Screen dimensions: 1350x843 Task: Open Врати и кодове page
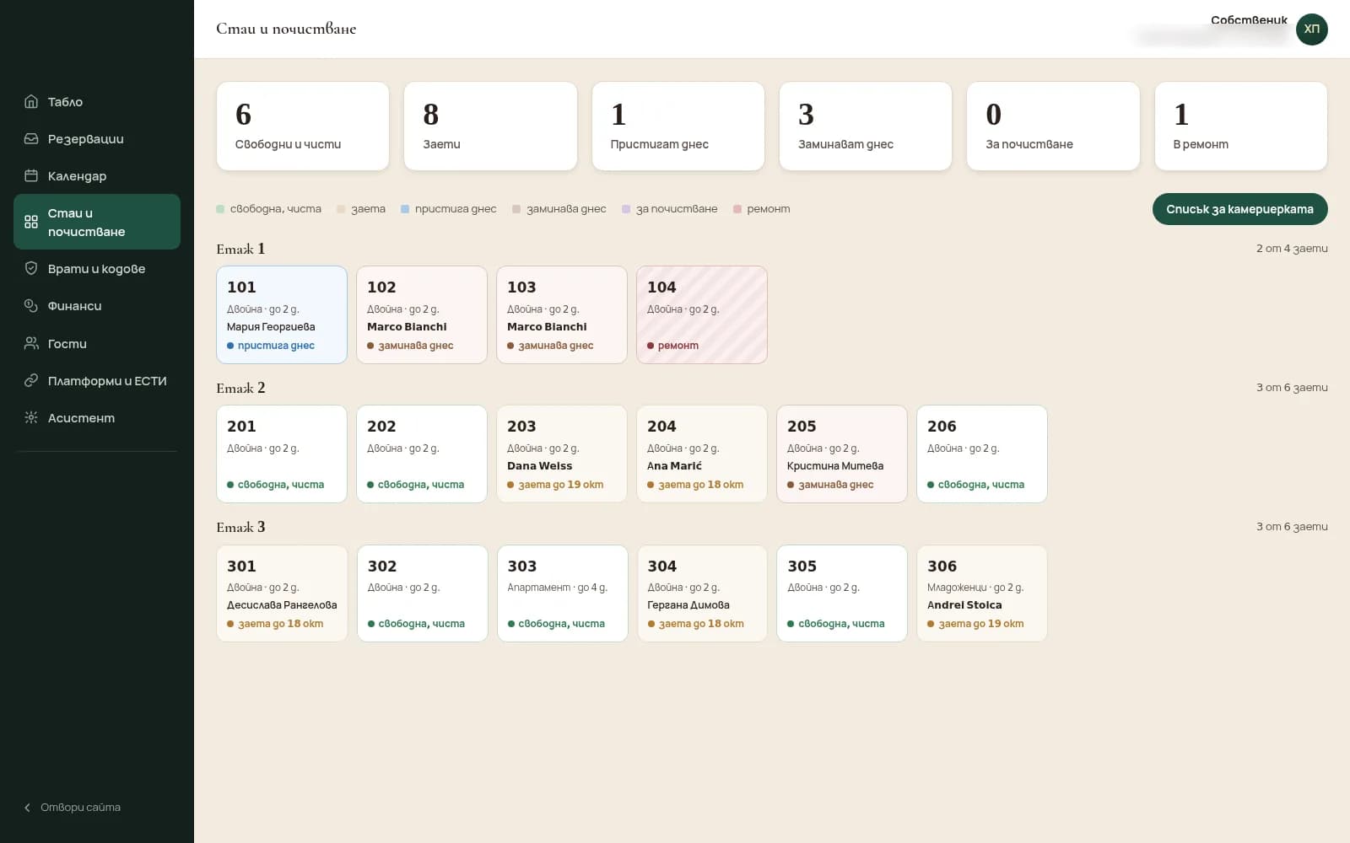(x=97, y=269)
